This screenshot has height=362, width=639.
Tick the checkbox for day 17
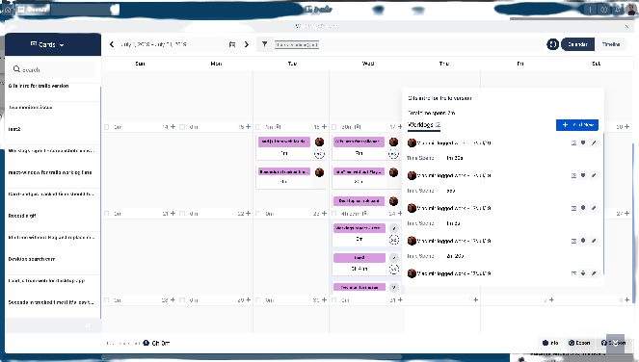(334, 127)
